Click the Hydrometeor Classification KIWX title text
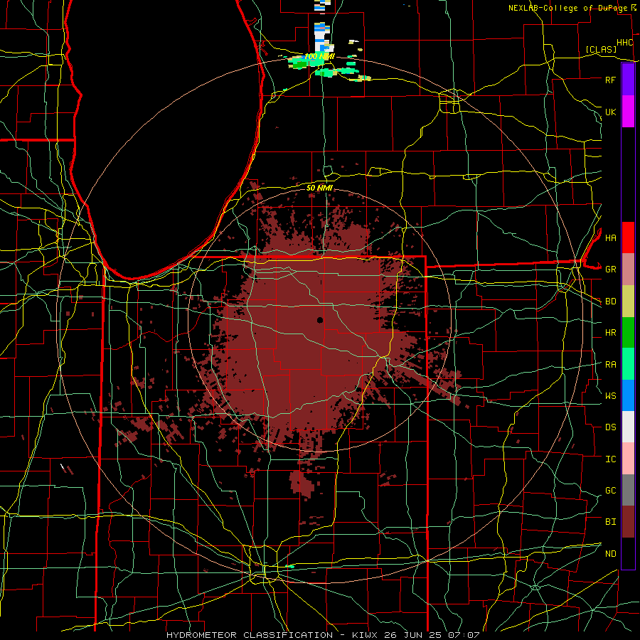The width and height of the screenshot is (640, 640). point(323,635)
